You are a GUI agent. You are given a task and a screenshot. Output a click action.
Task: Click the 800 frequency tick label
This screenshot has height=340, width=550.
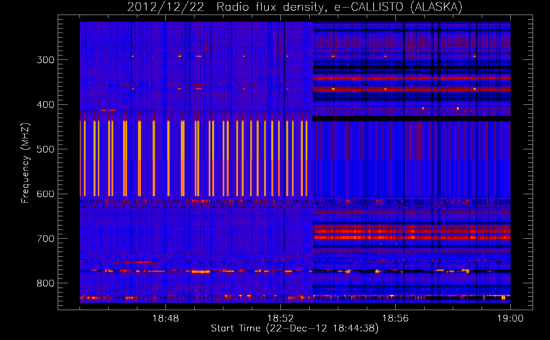tap(46, 284)
